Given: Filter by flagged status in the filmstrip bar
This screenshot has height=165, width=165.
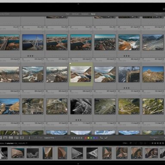Looking at the screenshot, I should 131,143.
